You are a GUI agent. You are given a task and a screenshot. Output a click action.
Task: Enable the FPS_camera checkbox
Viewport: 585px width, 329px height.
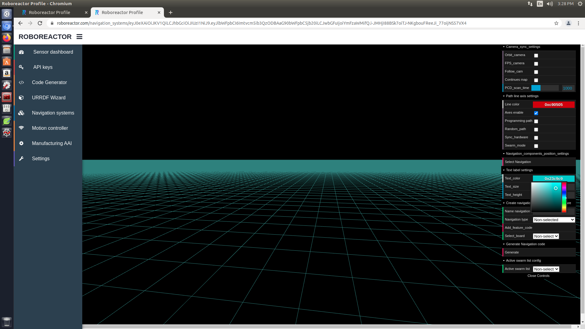coord(536,64)
